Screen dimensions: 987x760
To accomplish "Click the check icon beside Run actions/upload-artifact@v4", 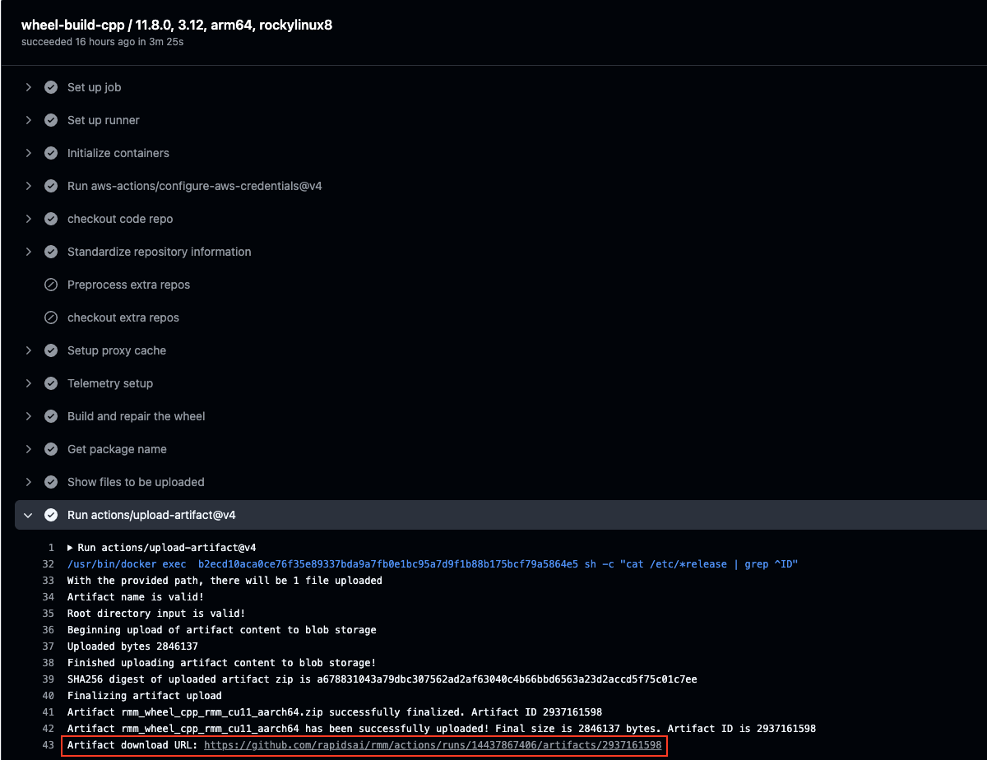I will pos(51,515).
